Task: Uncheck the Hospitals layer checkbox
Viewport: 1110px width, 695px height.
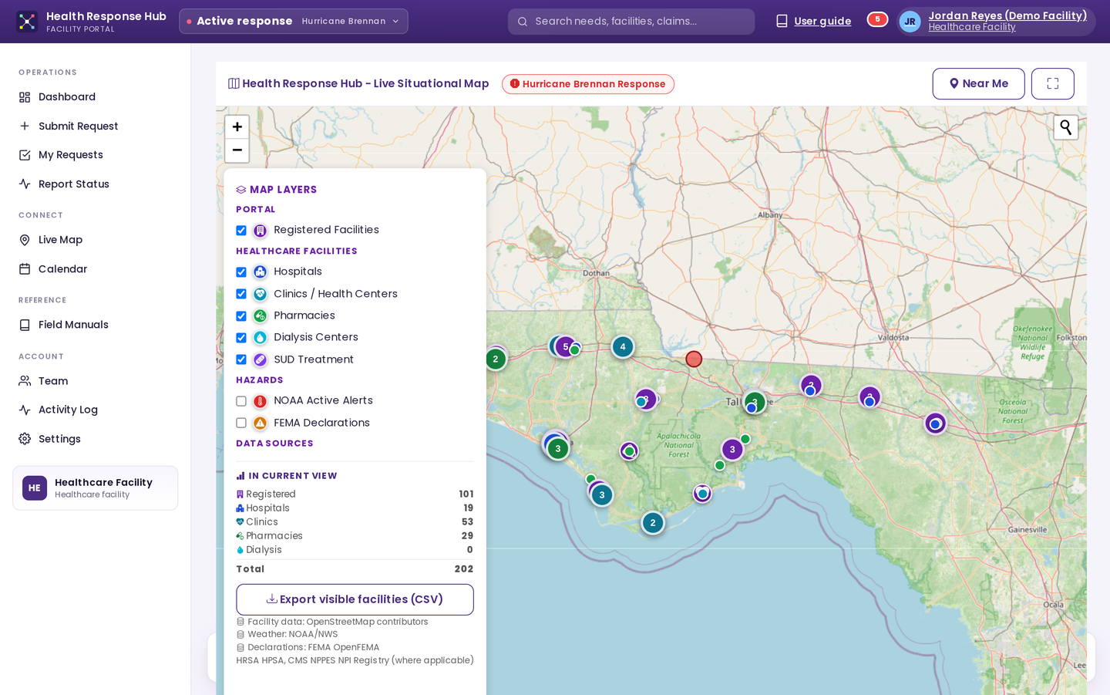Action: pos(241,272)
